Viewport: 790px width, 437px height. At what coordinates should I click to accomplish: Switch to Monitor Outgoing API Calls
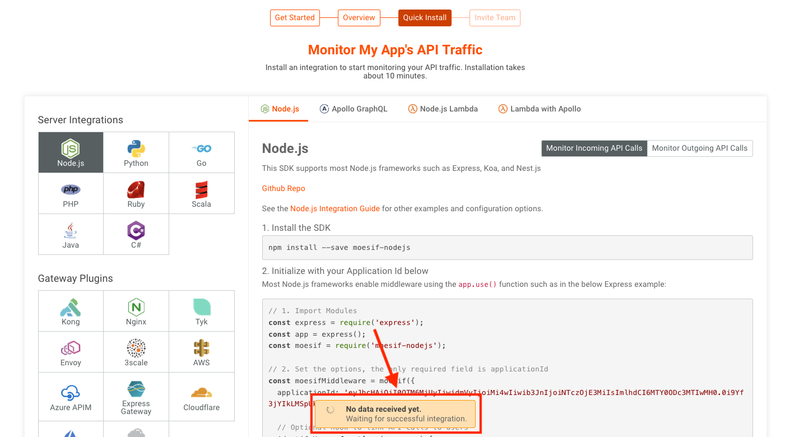point(700,148)
